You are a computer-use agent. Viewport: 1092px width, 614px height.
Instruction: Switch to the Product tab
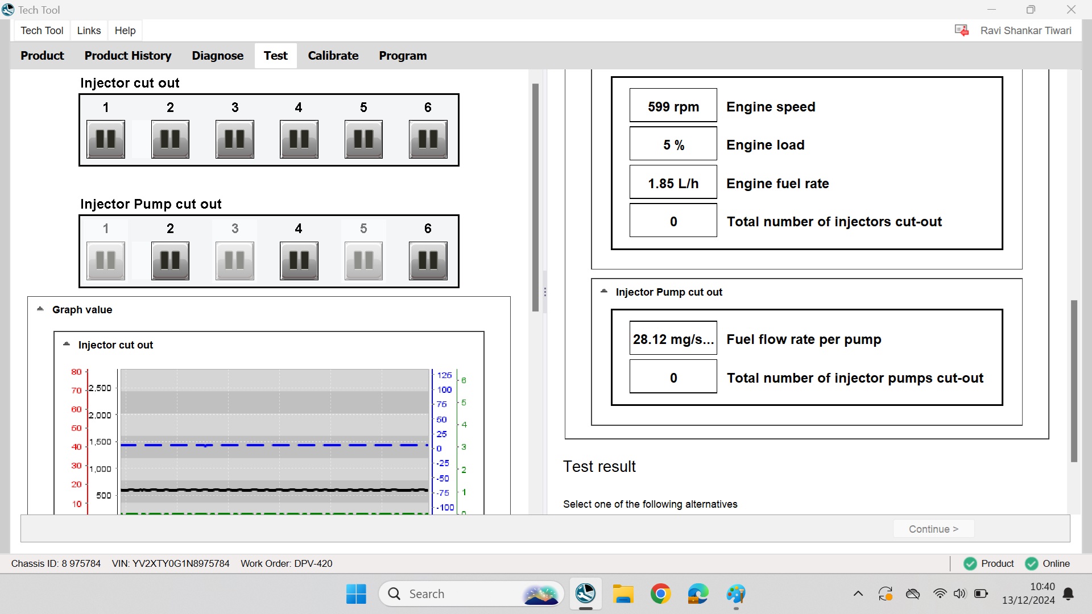tap(43, 56)
